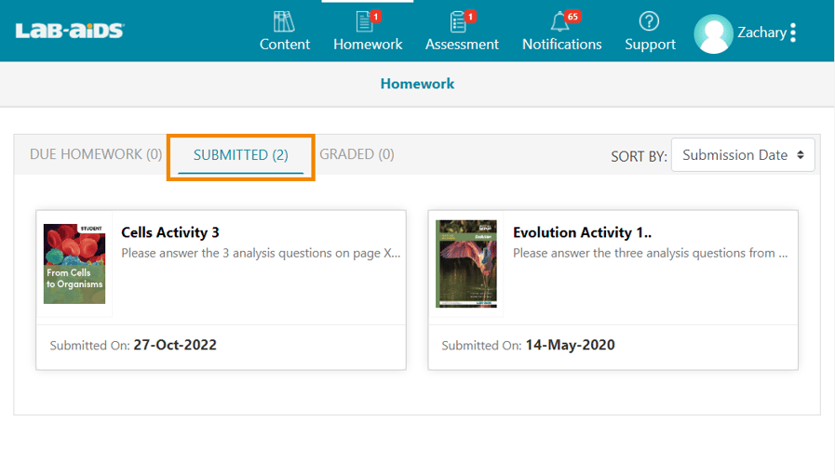Image resolution: width=835 pixels, height=474 pixels.
Task: Expand the Sort By Submission Date dropdown
Action: [742, 155]
